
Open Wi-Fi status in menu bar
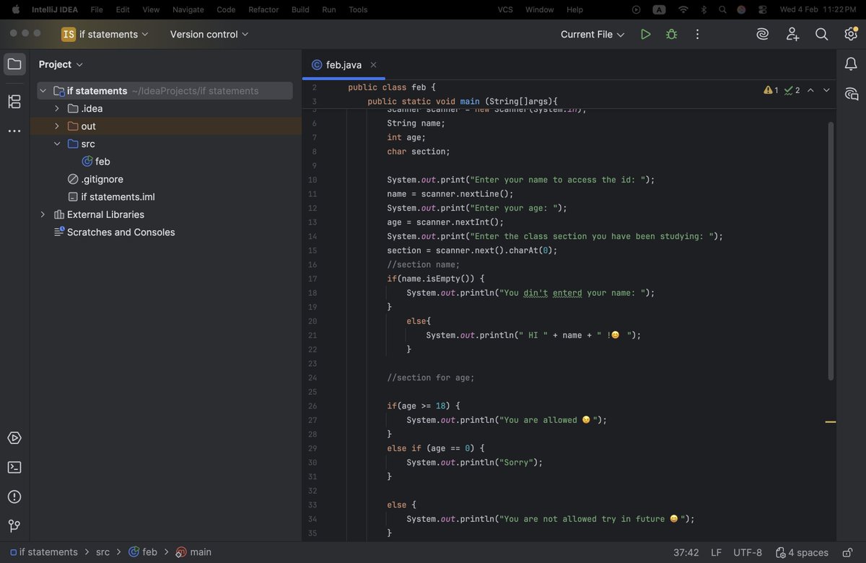tap(683, 9)
